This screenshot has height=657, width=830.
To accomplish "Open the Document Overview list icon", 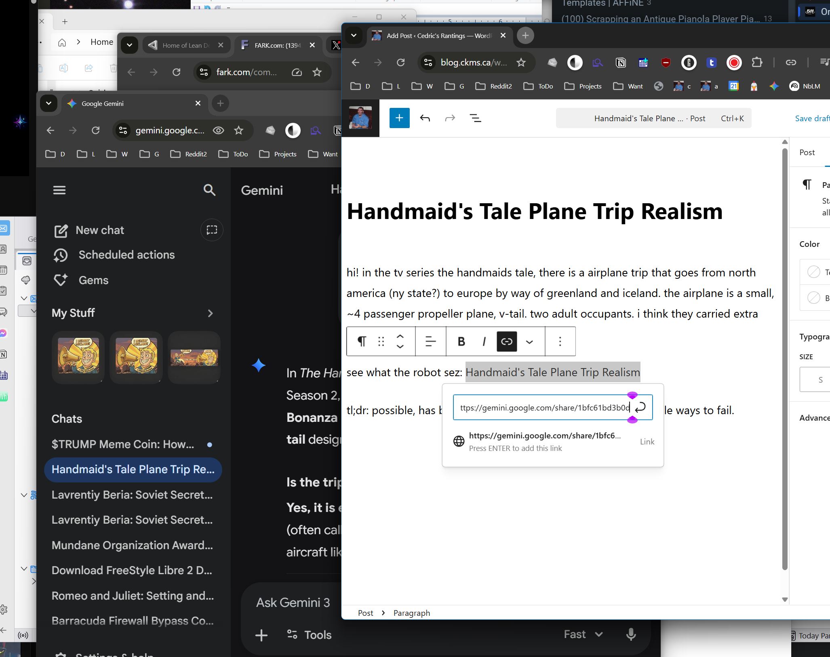I will 475,118.
